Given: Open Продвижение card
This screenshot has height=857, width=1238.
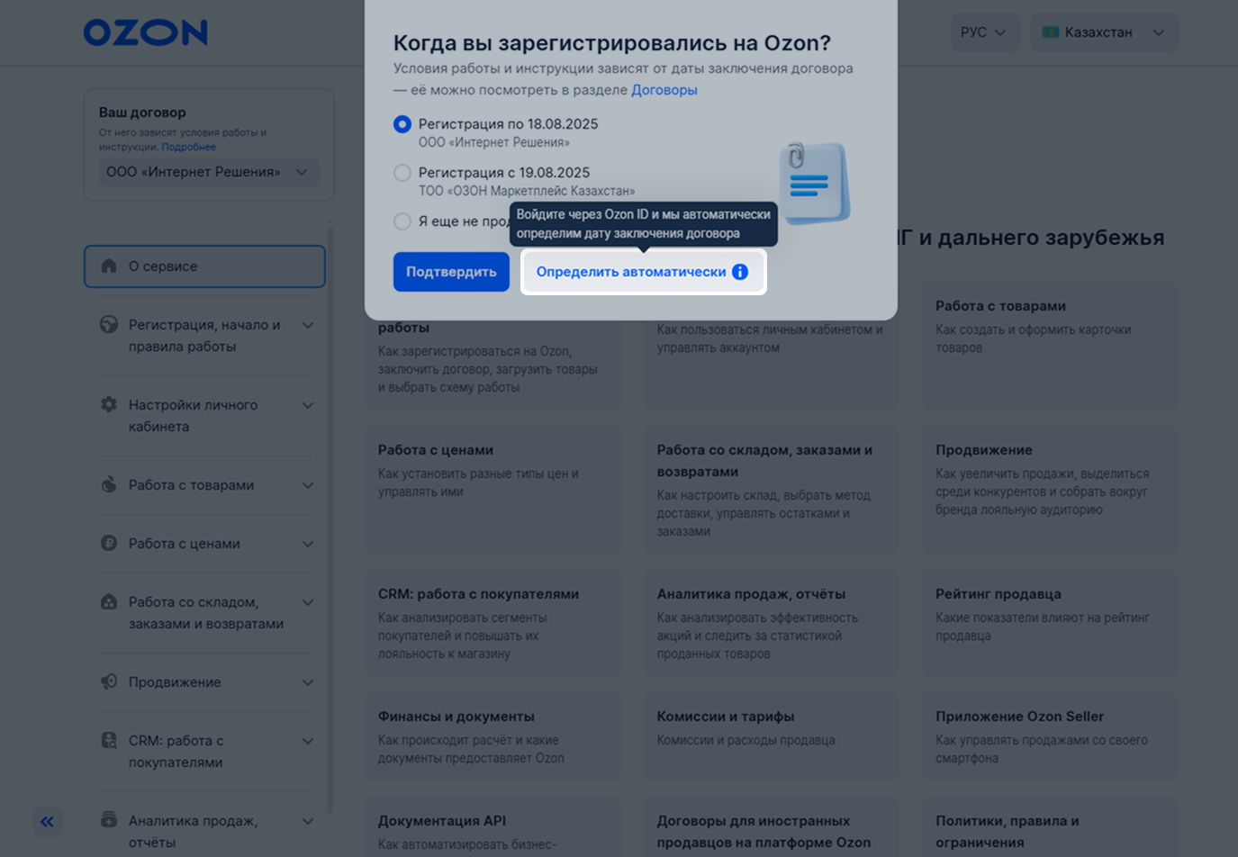Looking at the screenshot, I should pos(1049,492).
